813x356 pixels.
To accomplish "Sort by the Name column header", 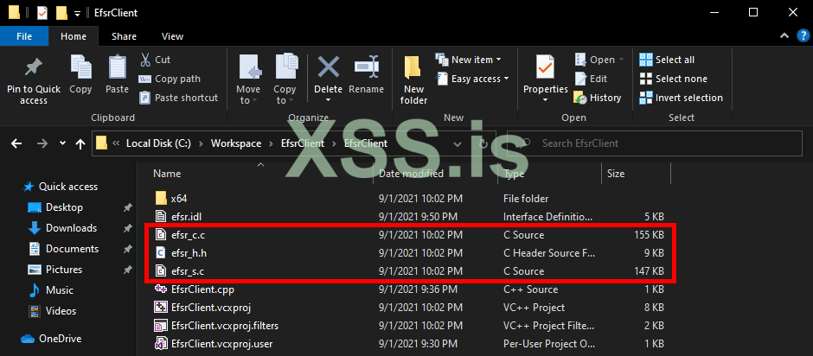I will [166, 174].
